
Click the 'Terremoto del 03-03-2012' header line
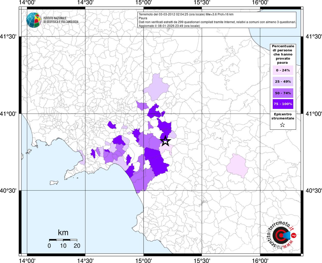pyautogui.click(x=186, y=14)
